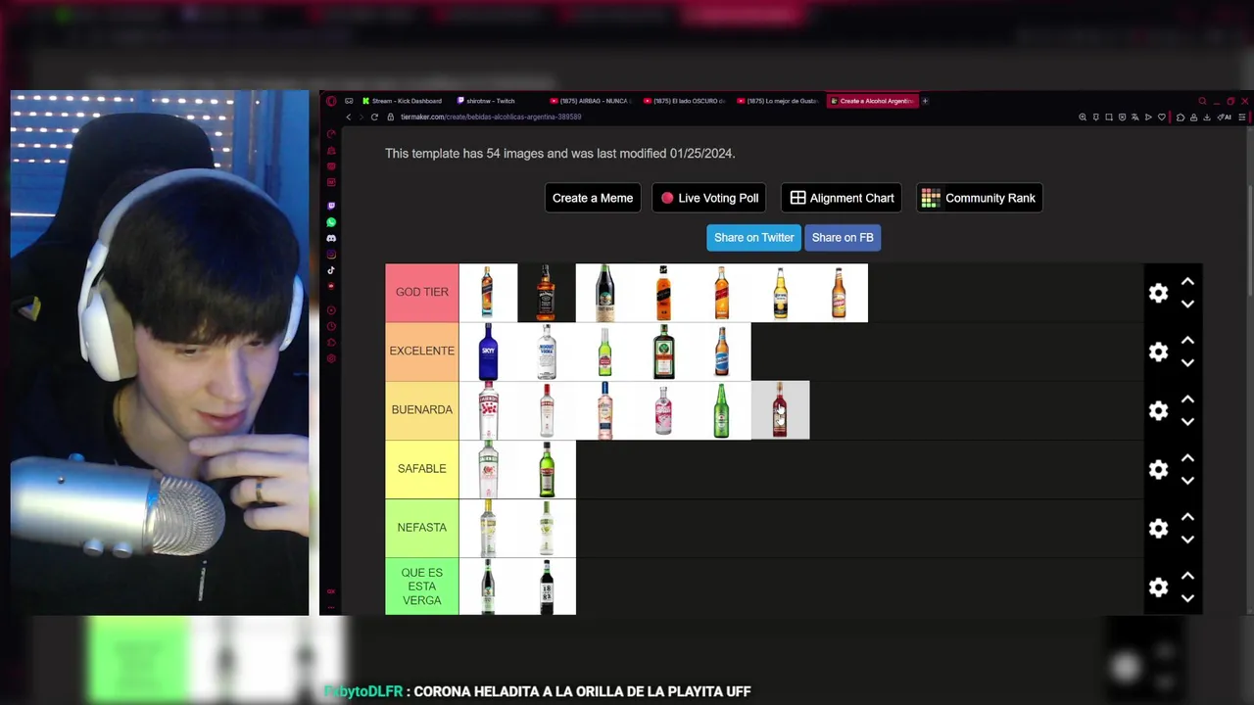Open SAFABLE row settings gear

pyautogui.click(x=1159, y=469)
